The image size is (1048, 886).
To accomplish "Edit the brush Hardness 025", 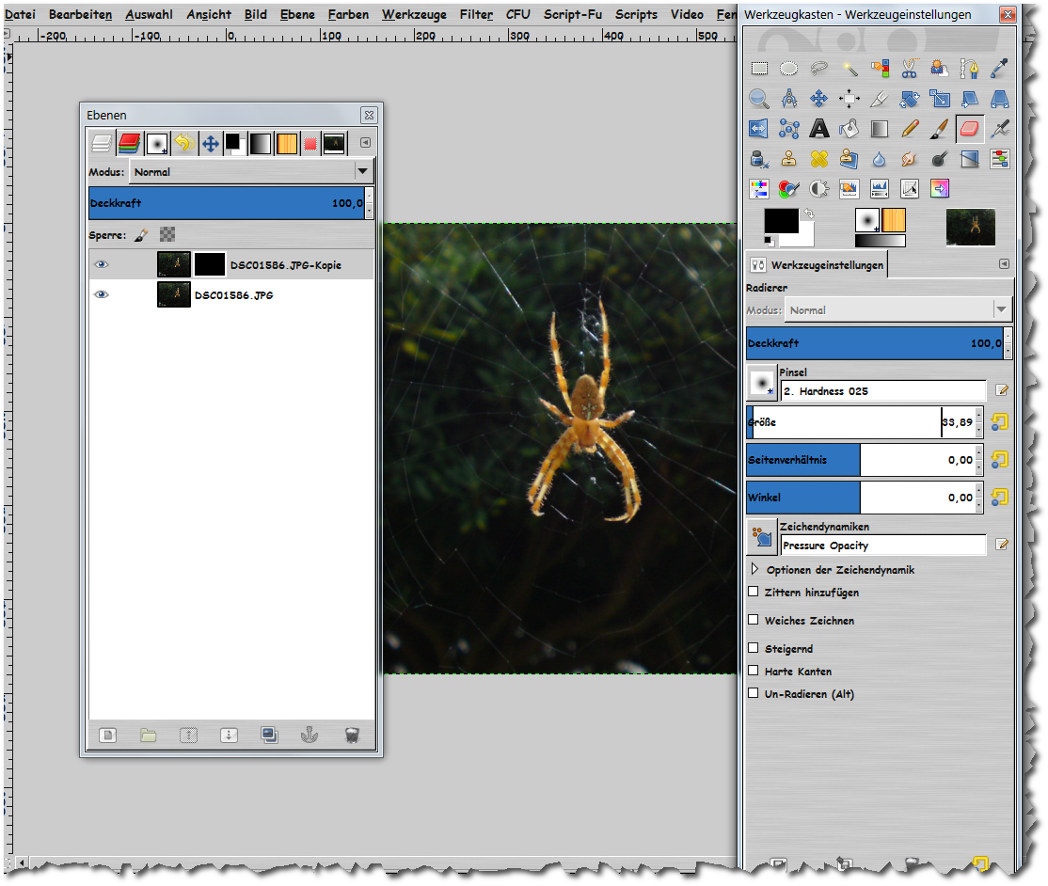I will [1002, 391].
